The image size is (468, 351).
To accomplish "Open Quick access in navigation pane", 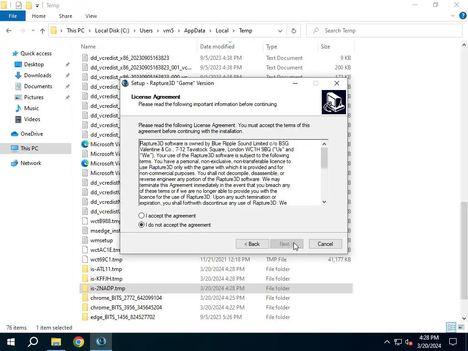I will coord(36,53).
